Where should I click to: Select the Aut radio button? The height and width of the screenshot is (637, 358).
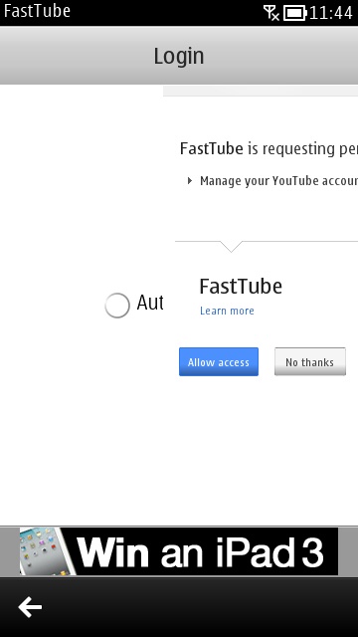coord(117,305)
